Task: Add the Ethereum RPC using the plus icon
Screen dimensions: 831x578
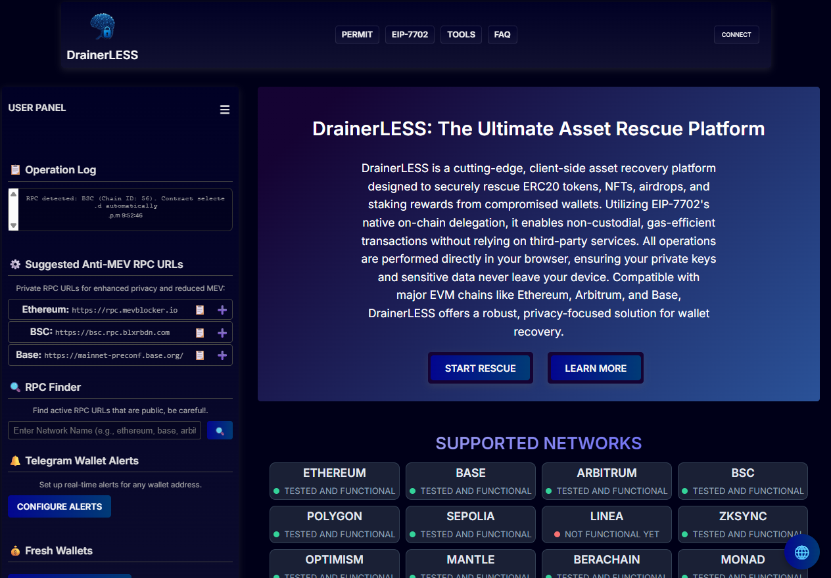Action: [222, 309]
